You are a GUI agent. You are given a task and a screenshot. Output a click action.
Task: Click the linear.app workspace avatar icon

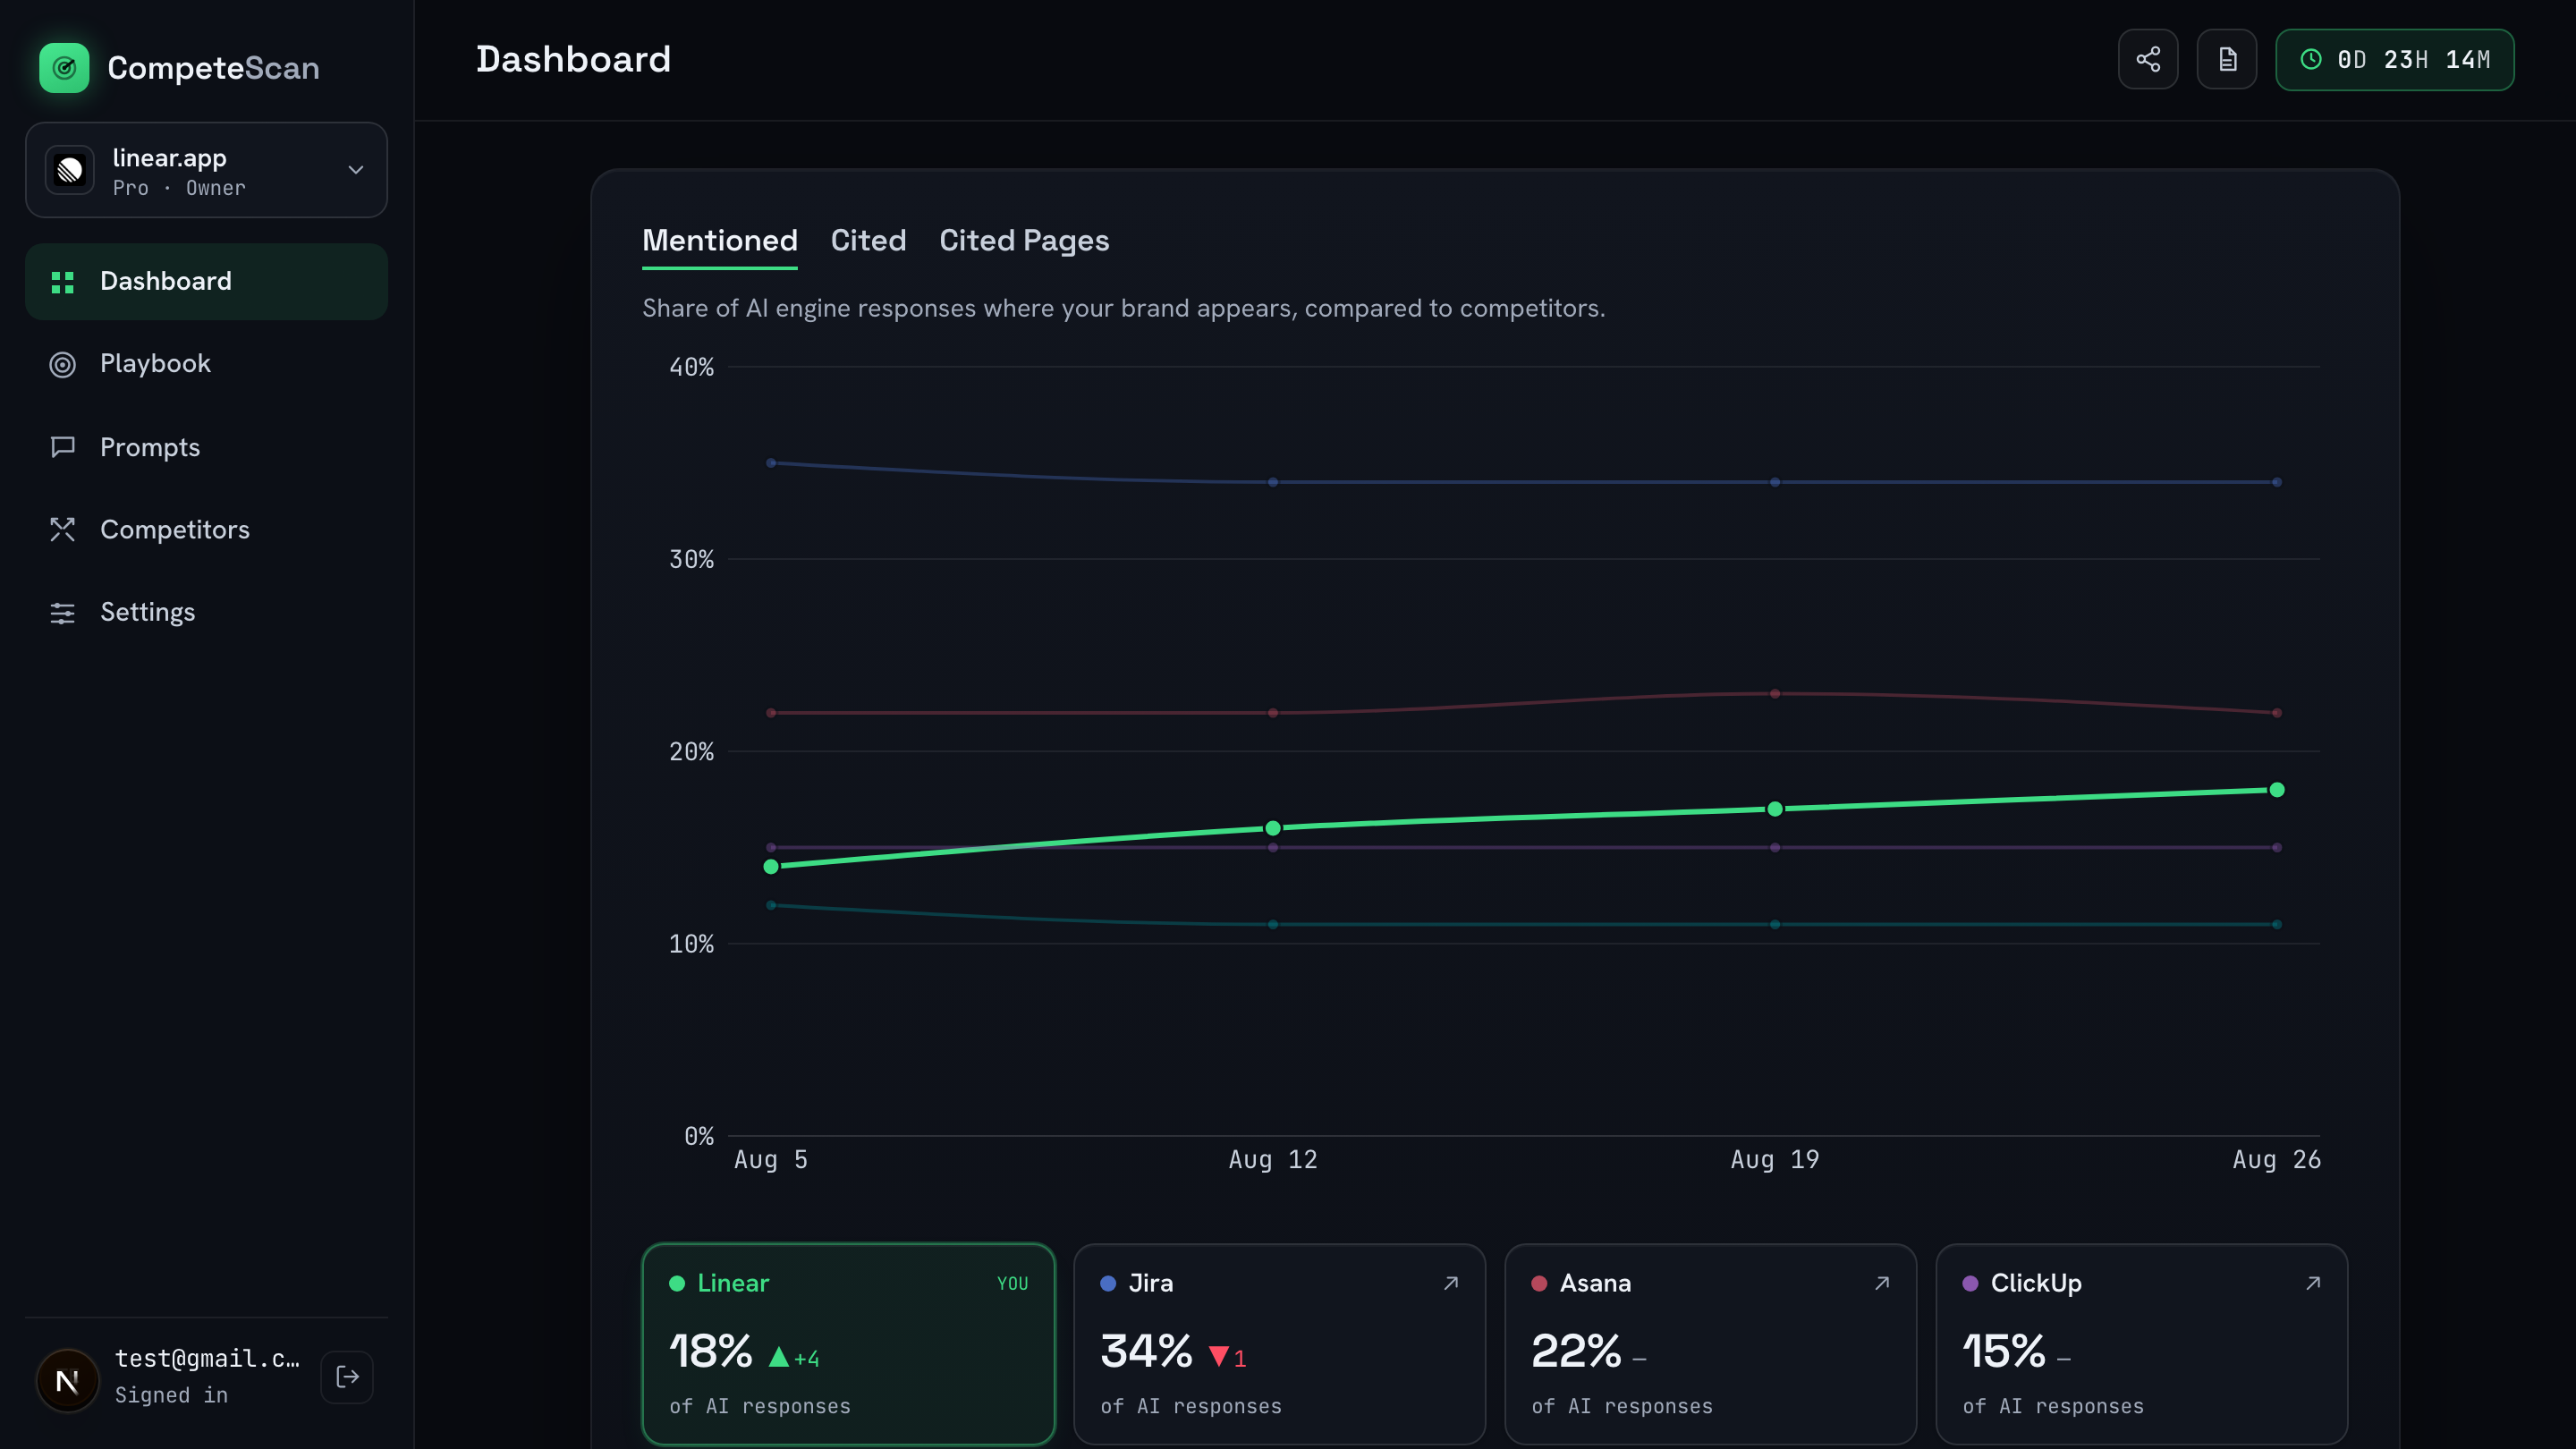70,170
